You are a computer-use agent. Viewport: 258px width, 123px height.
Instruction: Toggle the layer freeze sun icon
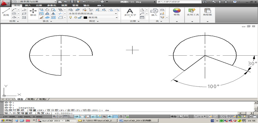(75, 18)
